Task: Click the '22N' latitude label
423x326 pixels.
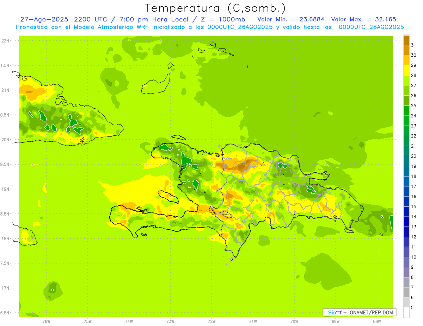Action: [x=5, y=41]
